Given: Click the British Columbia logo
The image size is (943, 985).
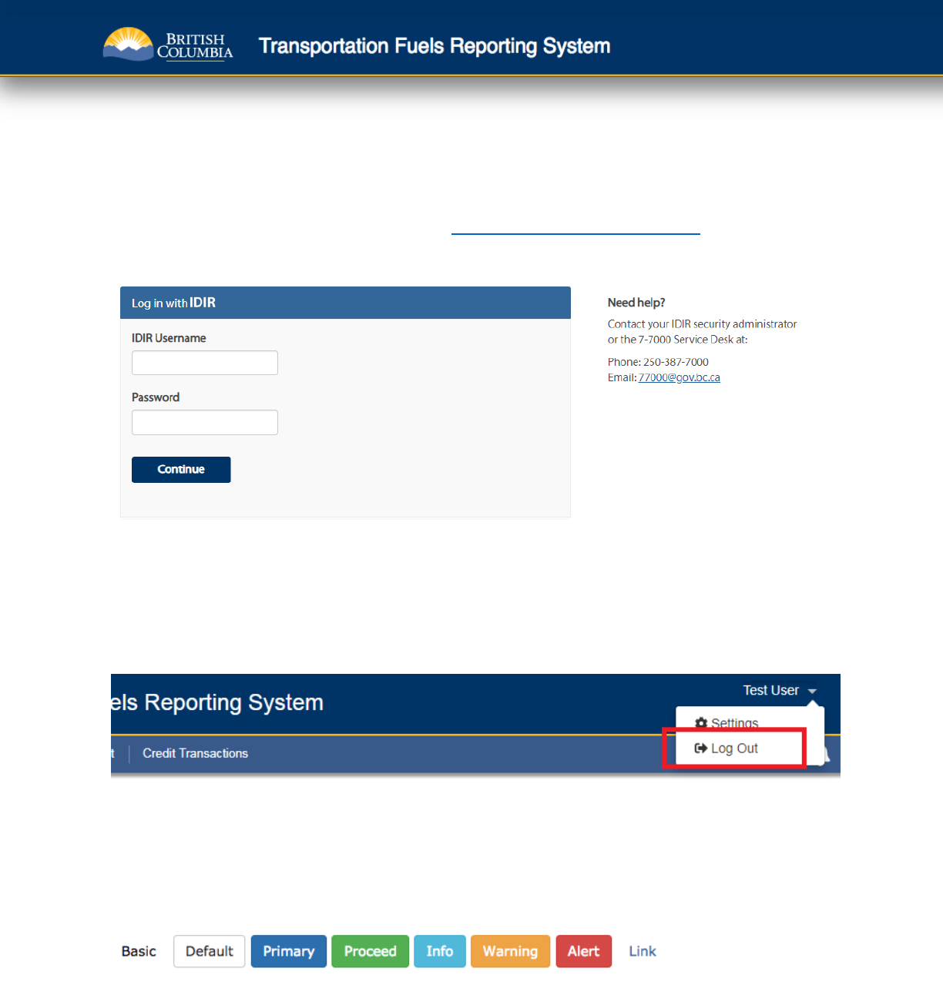Looking at the screenshot, I should point(168,44).
